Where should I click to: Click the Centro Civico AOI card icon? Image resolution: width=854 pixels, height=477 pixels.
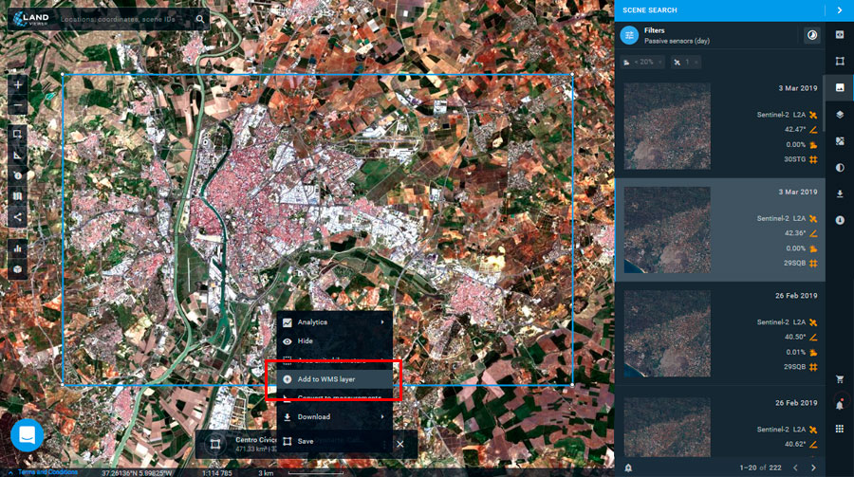click(215, 445)
